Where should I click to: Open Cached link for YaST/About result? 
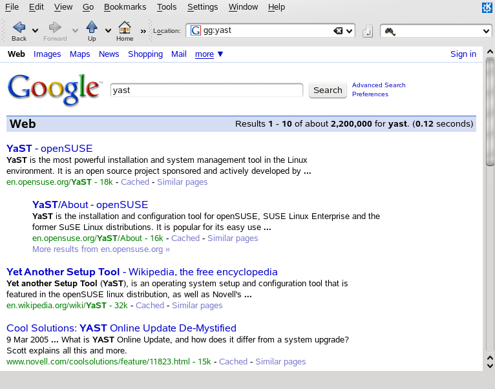coord(185,238)
